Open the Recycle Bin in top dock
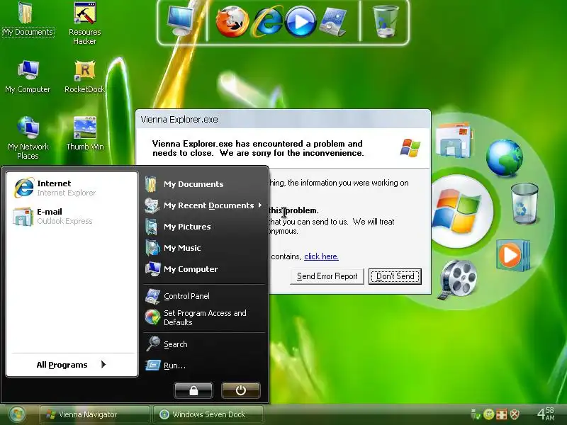 [385, 21]
